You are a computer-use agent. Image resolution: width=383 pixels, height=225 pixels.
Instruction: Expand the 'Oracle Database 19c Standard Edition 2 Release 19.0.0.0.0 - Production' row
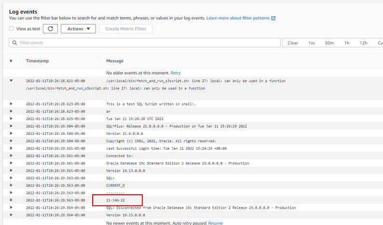tap(11, 163)
